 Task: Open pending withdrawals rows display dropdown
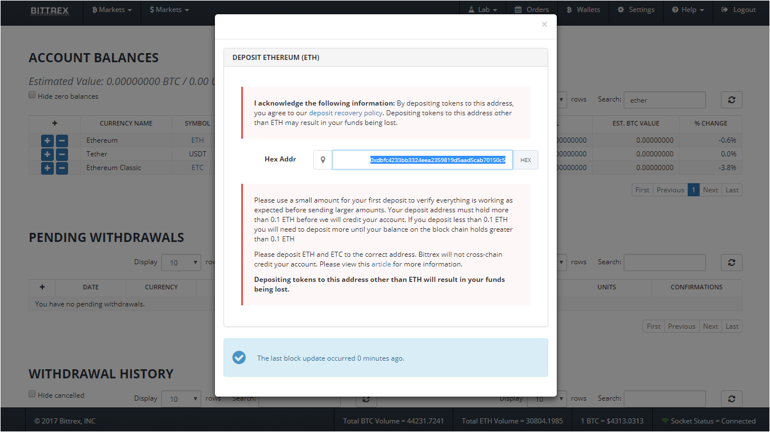(181, 263)
